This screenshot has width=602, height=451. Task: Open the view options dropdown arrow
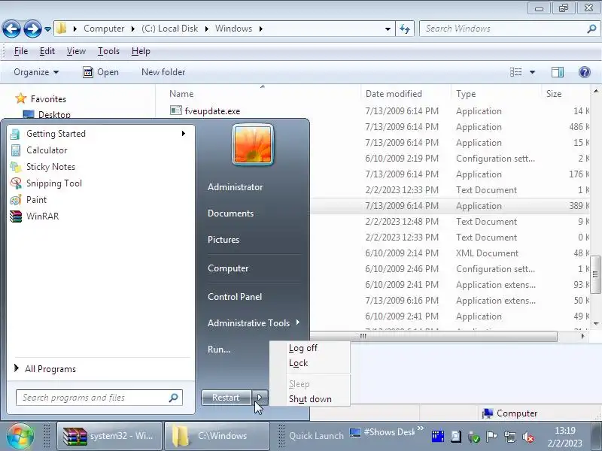tap(532, 72)
